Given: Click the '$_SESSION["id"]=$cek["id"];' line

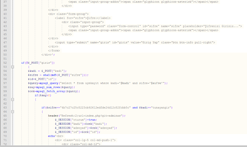Looking at the screenshot, I should 78,132.
